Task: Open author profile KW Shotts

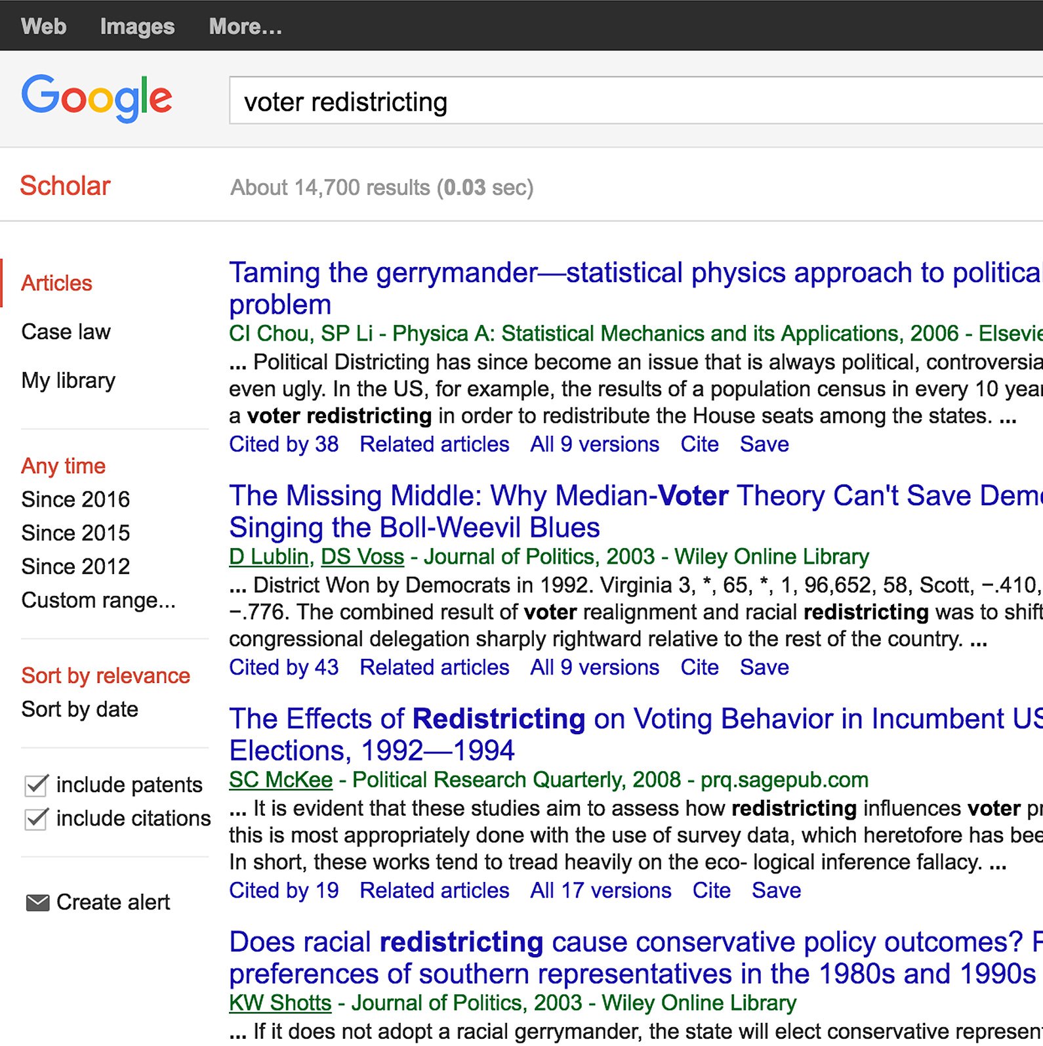Action: [x=280, y=1003]
